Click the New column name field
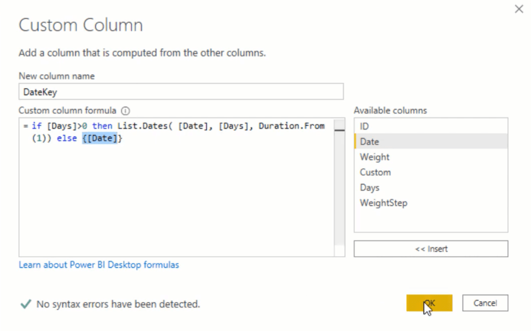 (181, 92)
